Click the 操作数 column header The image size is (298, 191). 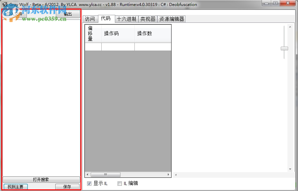(x=153, y=33)
